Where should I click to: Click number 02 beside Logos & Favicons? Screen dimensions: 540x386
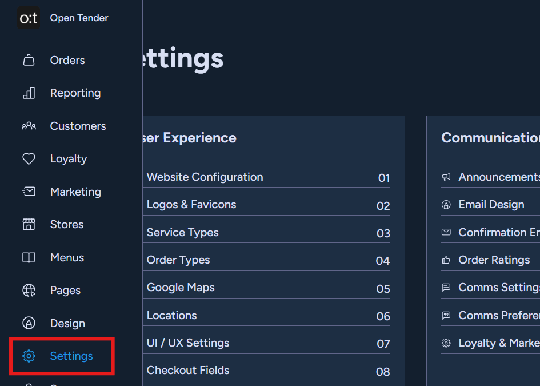click(383, 206)
